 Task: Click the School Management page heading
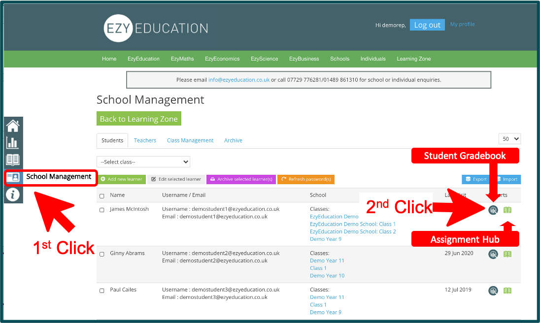(x=150, y=100)
